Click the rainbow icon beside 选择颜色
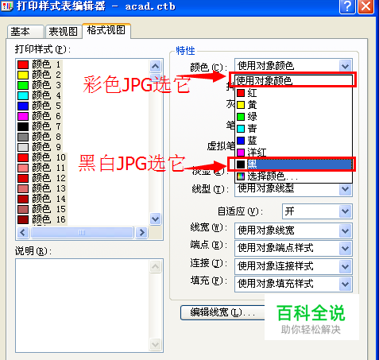Screen dimensions: 379x360 (x=241, y=176)
